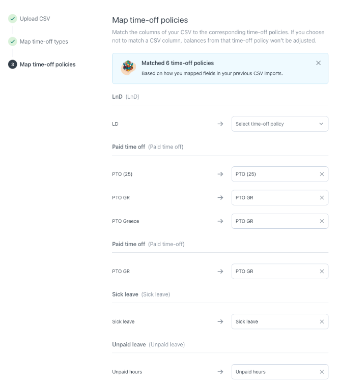This screenshot has height=387, width=339.
Task: Click the PTO (25) policy field
Action: click(279, 174)
